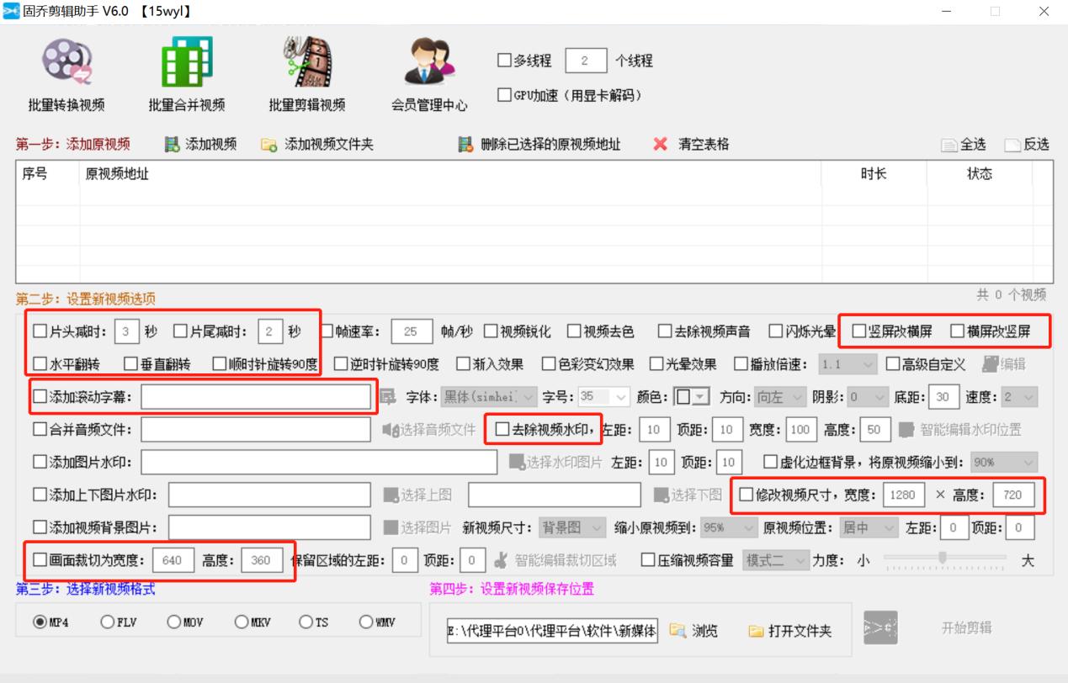
Task: Click 浏览 (browse) button for save location
Action: point(693,630)
